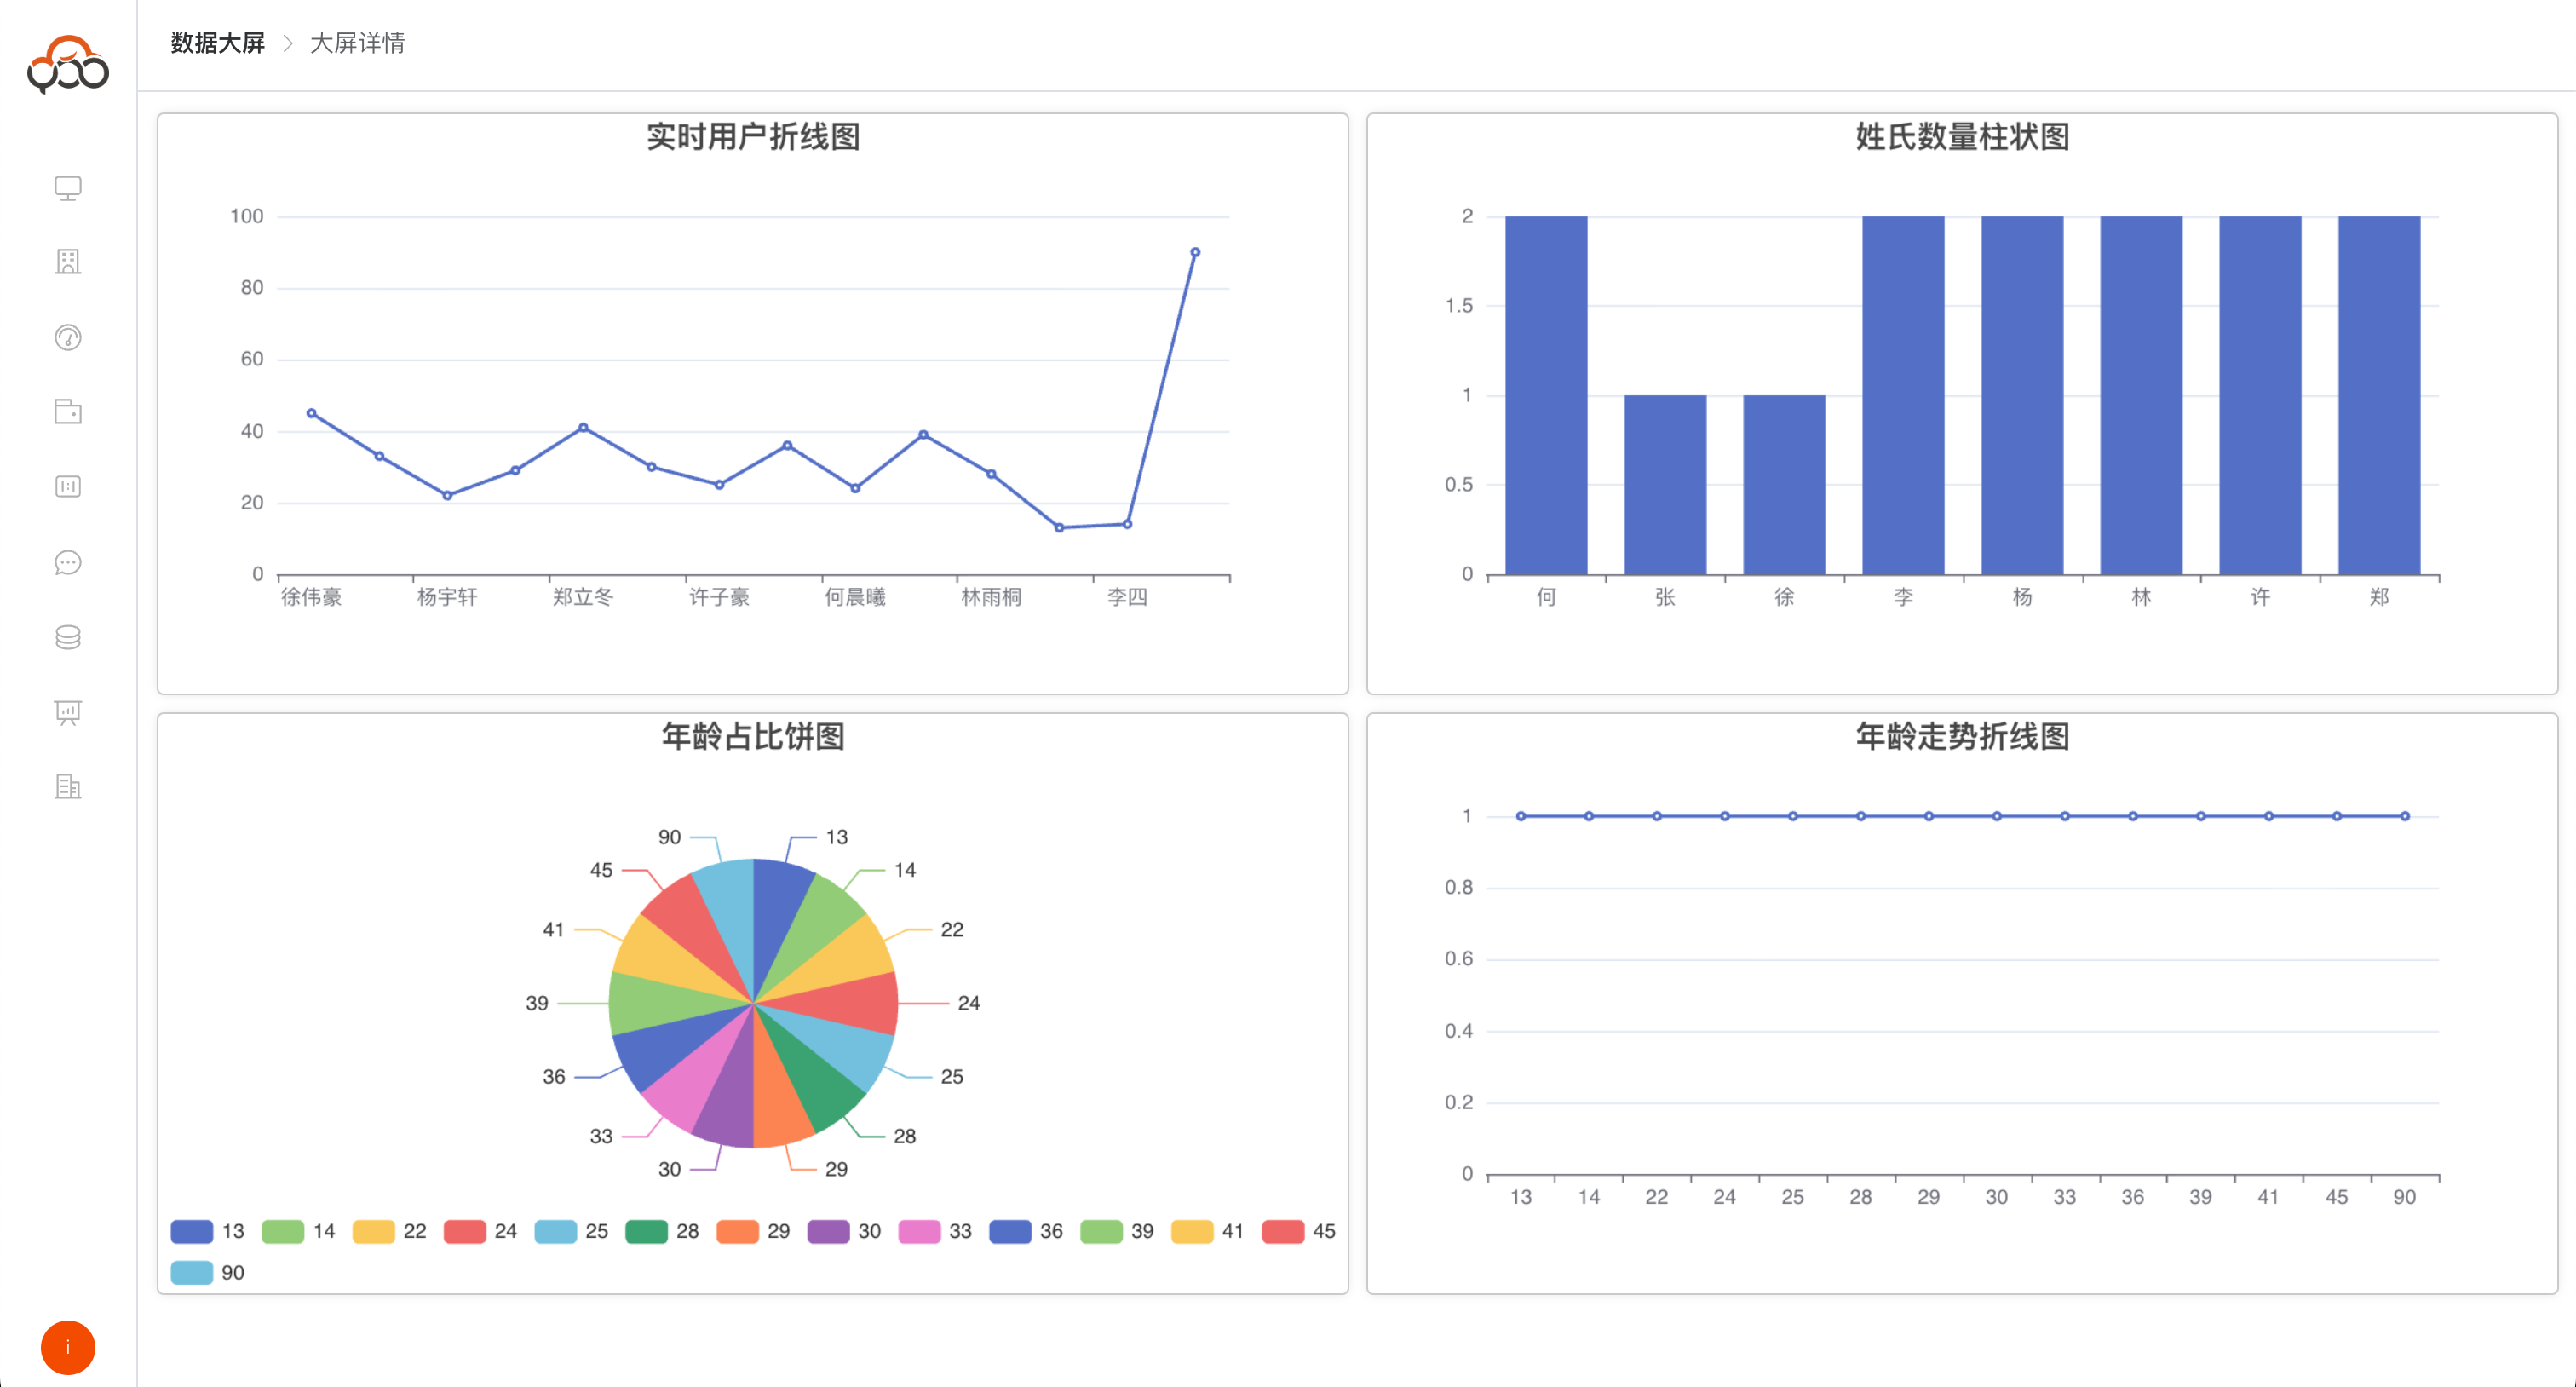Click the cloud logo at top left

[x=68, y=64]
